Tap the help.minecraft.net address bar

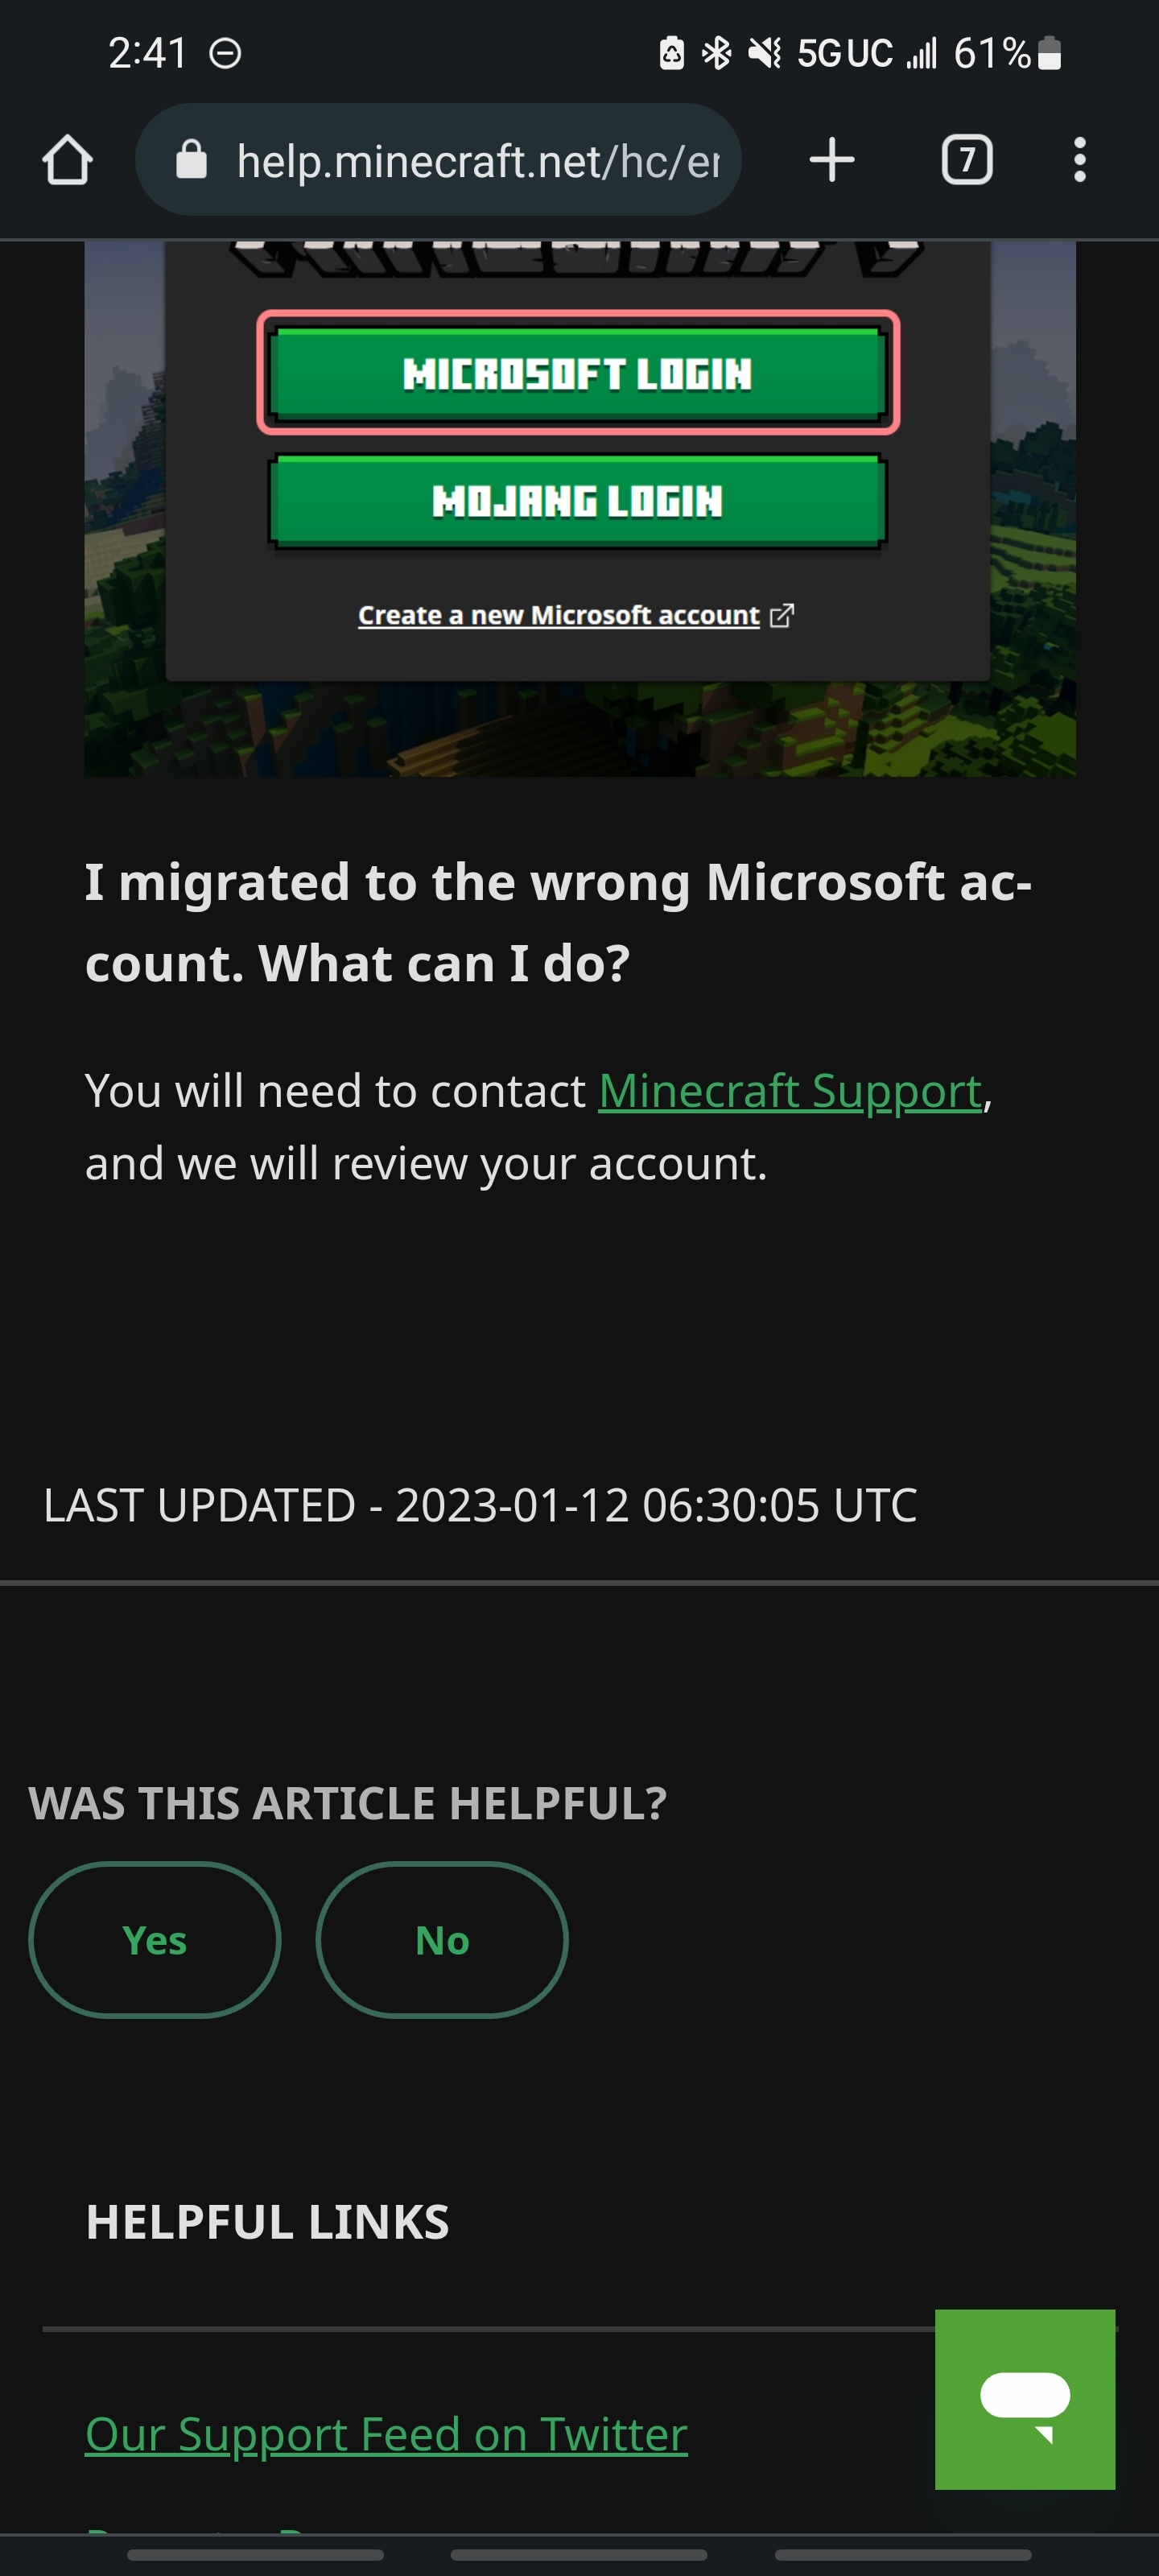pos(438,160)
